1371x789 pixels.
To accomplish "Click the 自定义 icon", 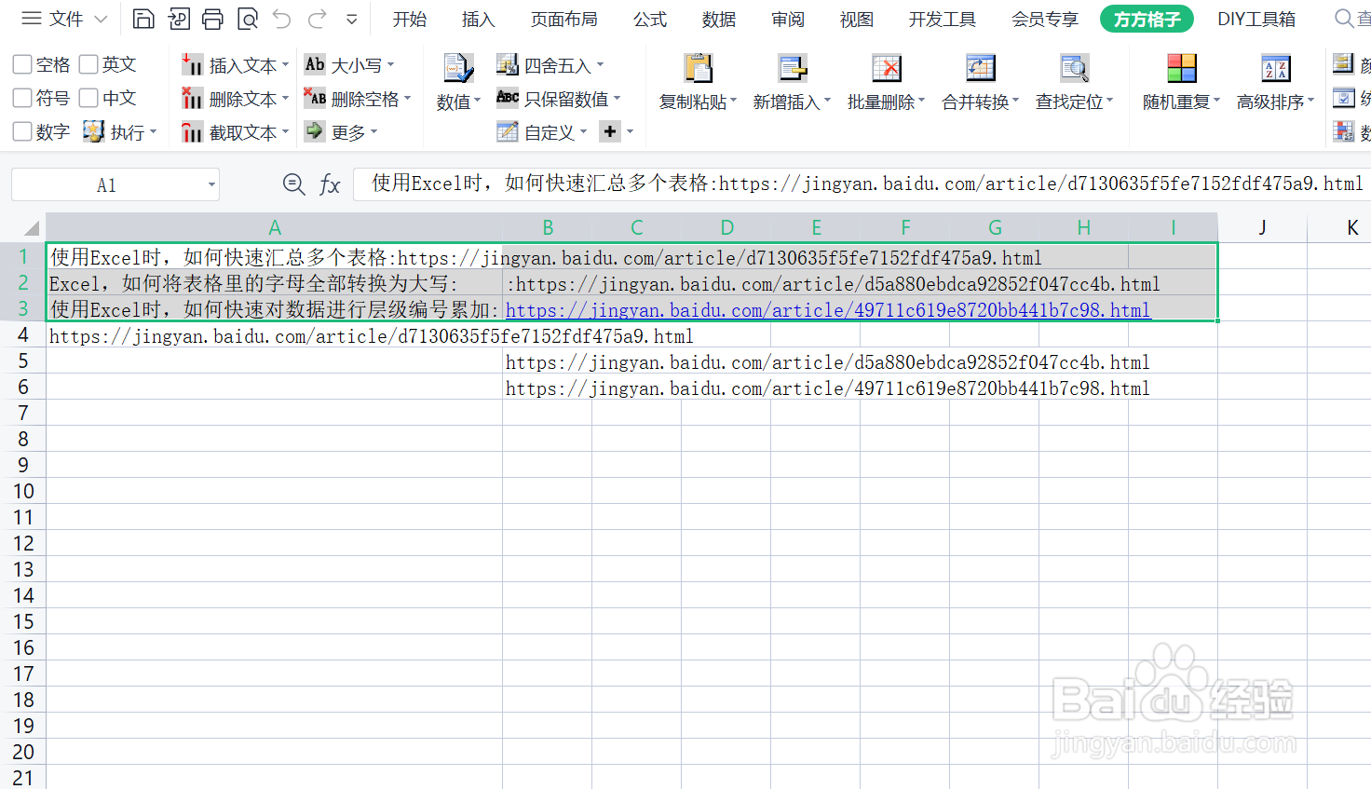I will tap(507, 132).
